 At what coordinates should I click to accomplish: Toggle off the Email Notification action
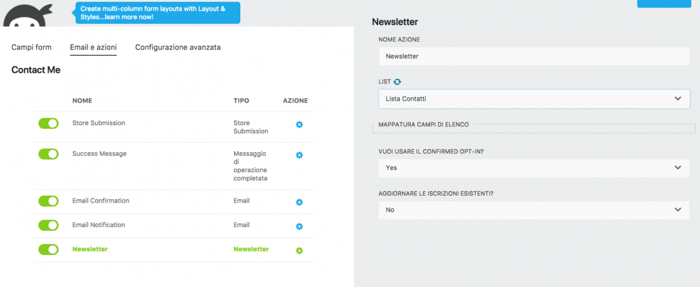pyautogui.click(x=48, y=225)
